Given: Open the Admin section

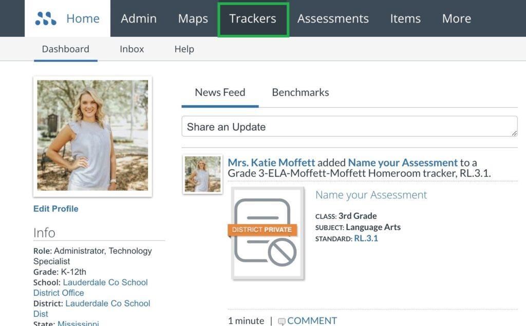Looking at the screenshot, I should pos(138,18).
